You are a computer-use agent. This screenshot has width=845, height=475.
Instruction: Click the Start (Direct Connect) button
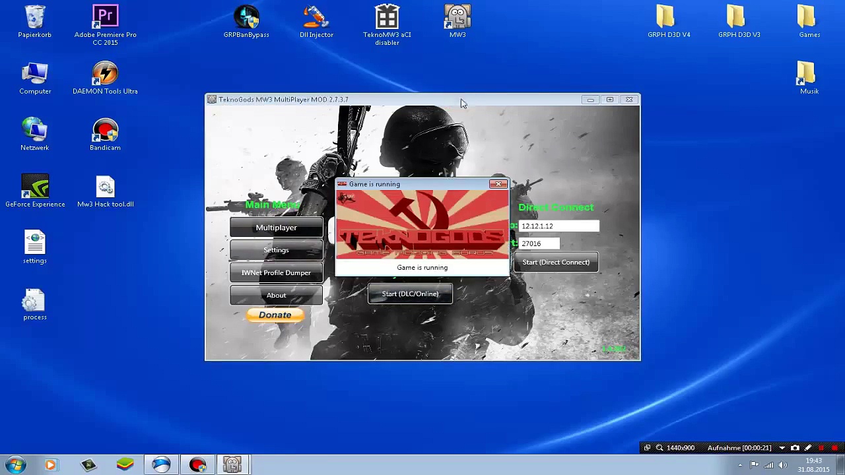[x=556, y=263]
